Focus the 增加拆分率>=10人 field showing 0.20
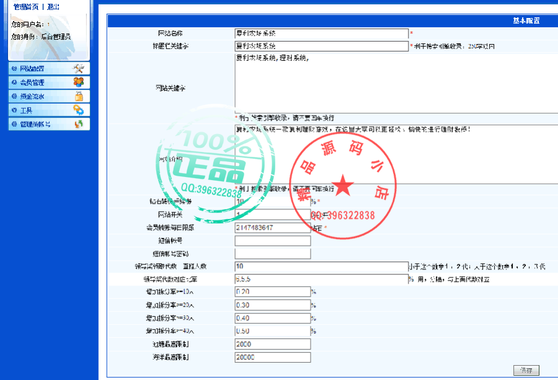This screenshot has height=380, width=558. coord(273,292)
